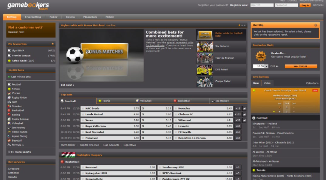Select the Basketball tab in Top Bets
This screenshot has height=180, width=326.
click(191, 101)
